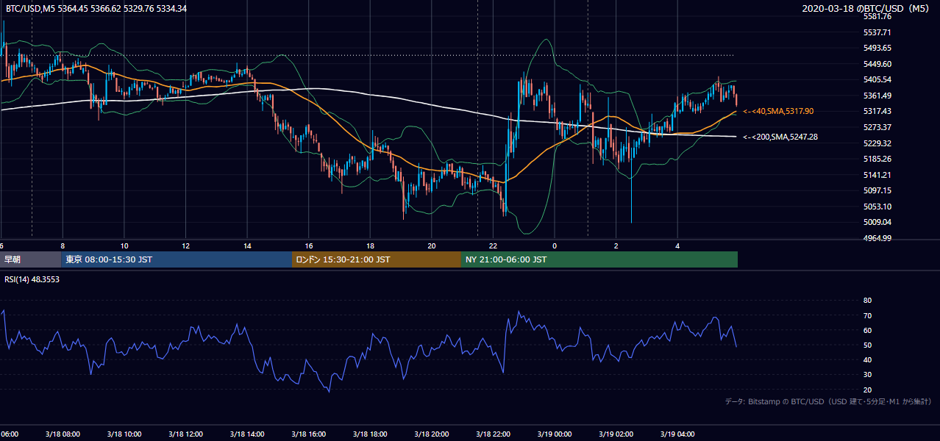The height and width of the screenshot is (441, 940).
Task: Click the 3/18 14:00 time label
Action: pyautogui.click(x=247, y=434)
